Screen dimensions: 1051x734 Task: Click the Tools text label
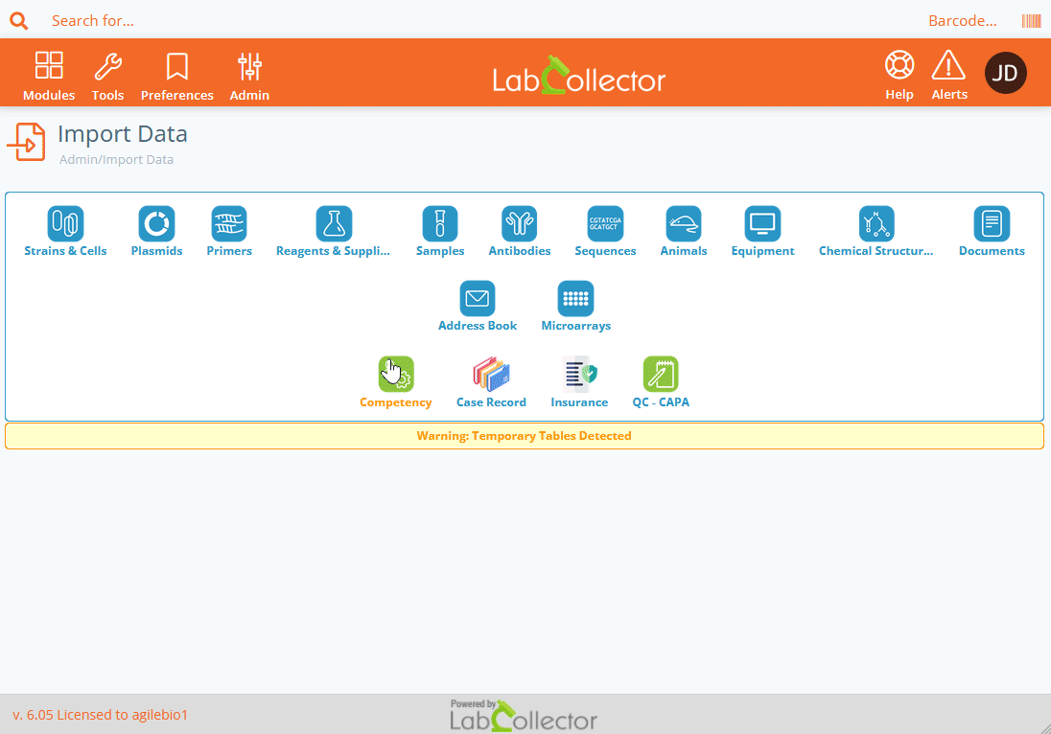tap(108, 95)
